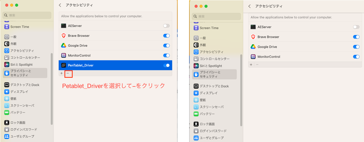Click the ユーザとグループ icon in the left window
The height and width of the screenshot is (142, 364).
tap(7, 136)
